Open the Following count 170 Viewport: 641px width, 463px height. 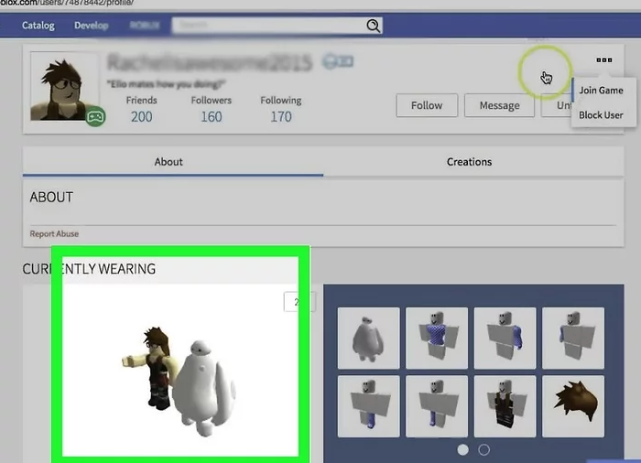[x=281, y=117]
